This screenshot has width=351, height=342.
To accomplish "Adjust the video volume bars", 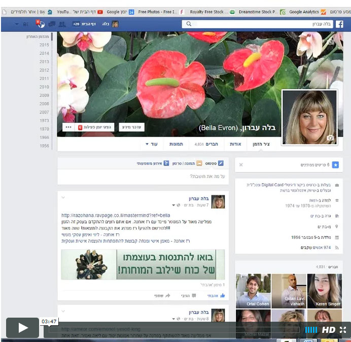I will point(311,330).
